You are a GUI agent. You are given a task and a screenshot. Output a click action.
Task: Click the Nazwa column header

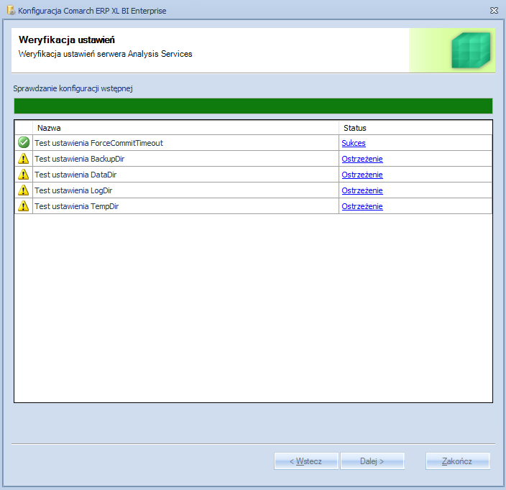pyautogui.click(x=185, y=128)
